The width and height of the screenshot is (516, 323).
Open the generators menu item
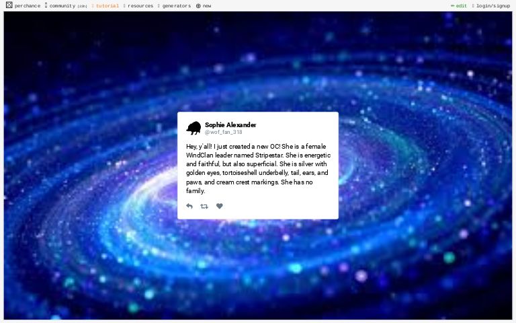tap(177, 6)
